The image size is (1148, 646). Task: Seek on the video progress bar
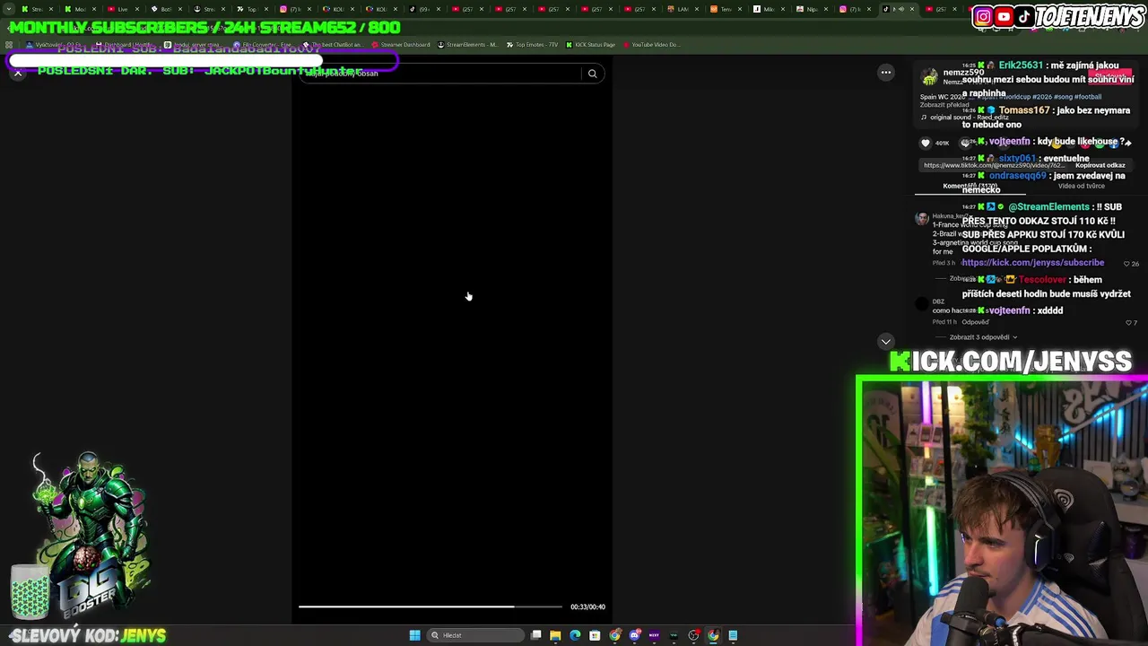tap(430, 607)
